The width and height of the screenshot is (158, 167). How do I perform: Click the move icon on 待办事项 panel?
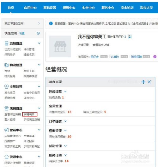(143, 82)
